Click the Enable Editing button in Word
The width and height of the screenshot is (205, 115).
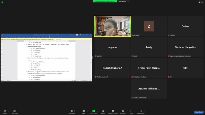pos(59,39)
